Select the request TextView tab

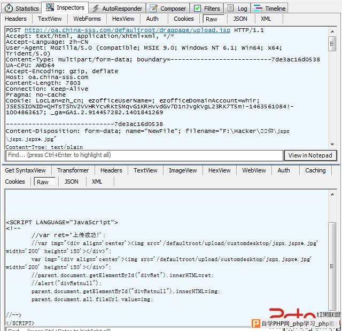pyautogui.click(x=50, y=19)
